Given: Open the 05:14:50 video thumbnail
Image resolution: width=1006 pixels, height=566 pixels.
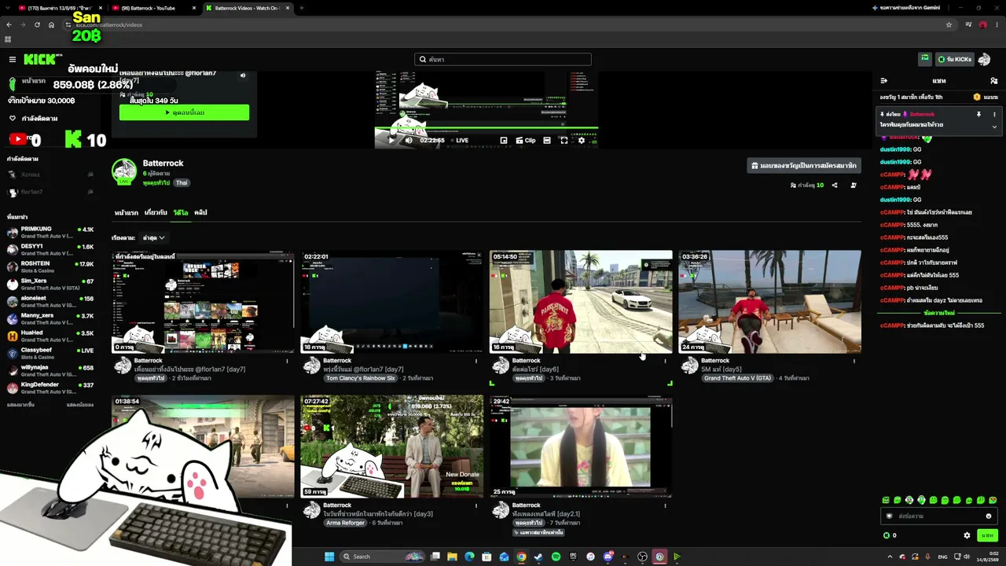Looking at the screenshot, I should pos(581,302).
